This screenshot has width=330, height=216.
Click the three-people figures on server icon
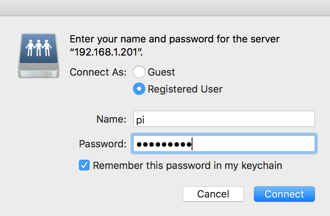(x=39, y=49)
